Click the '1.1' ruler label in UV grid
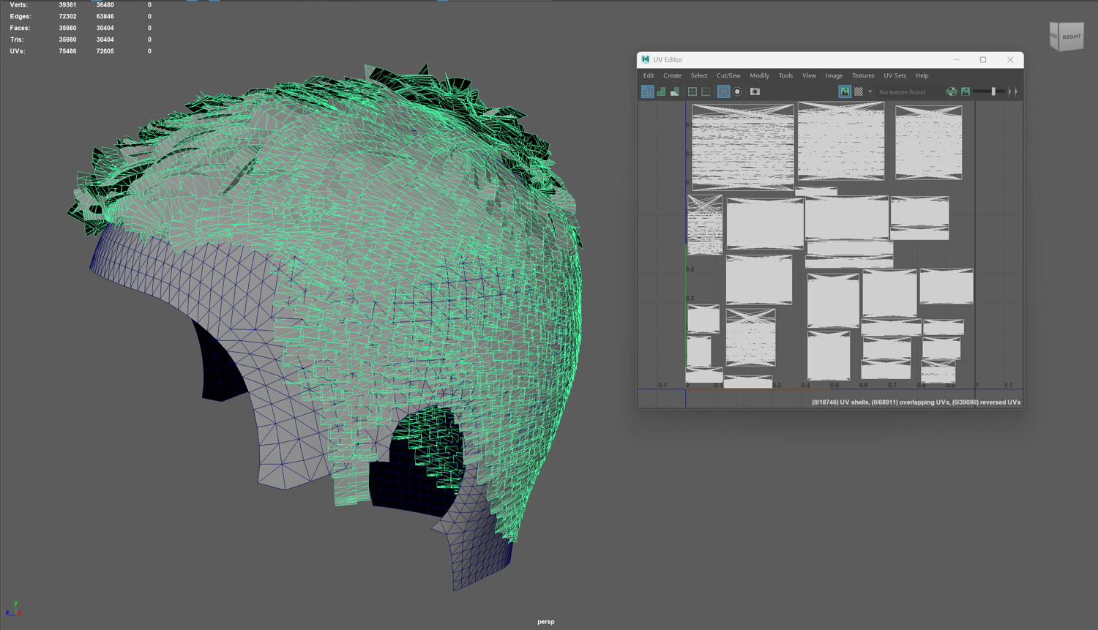1098x630 pixels. coord(1008,385)
